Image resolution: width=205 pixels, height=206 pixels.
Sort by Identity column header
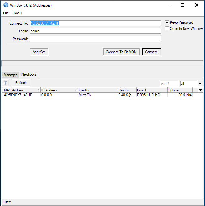click(x=98, y=90)
